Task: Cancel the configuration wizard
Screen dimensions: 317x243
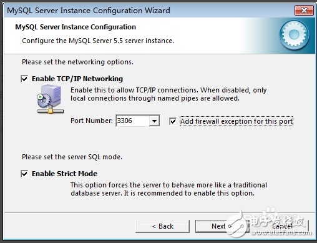Action: pos(282,226)
